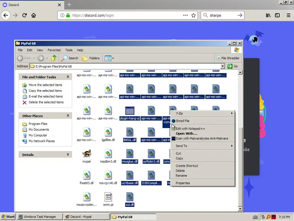294x221 pixels.
Task: Open the Favorites menu in Explorer
Action: (x=54, y=50)
